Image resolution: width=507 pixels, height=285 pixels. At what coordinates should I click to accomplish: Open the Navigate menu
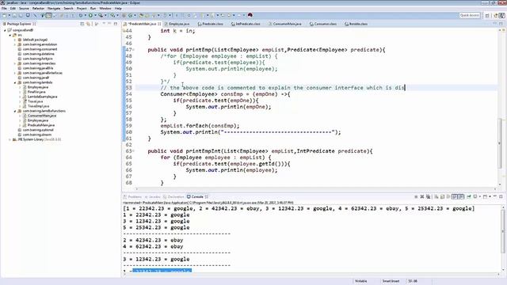coord(54,9)
